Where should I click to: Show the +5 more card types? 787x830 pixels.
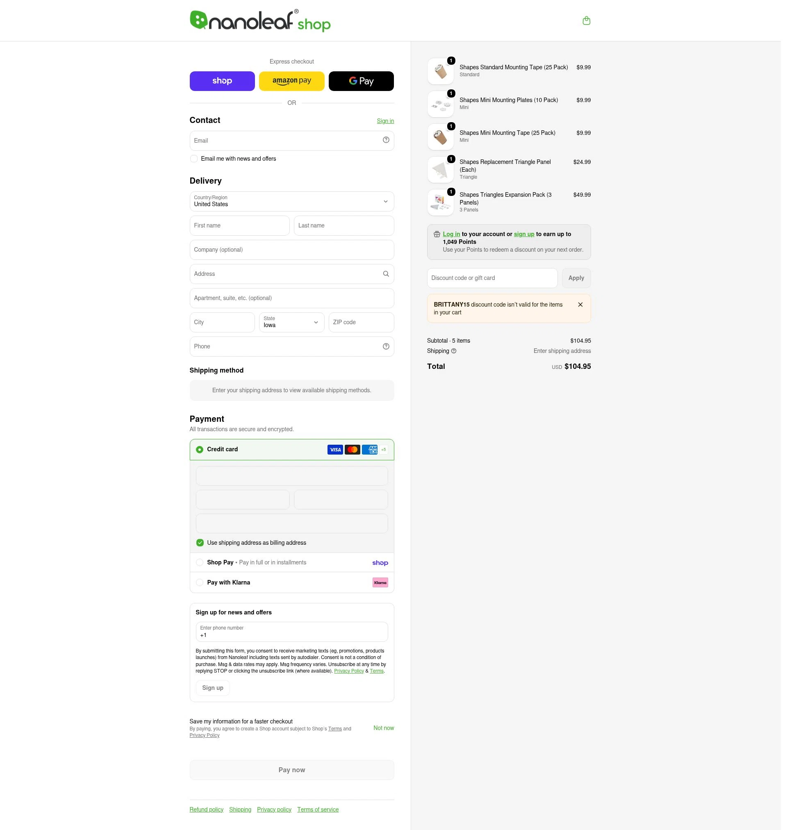[387, 453]
